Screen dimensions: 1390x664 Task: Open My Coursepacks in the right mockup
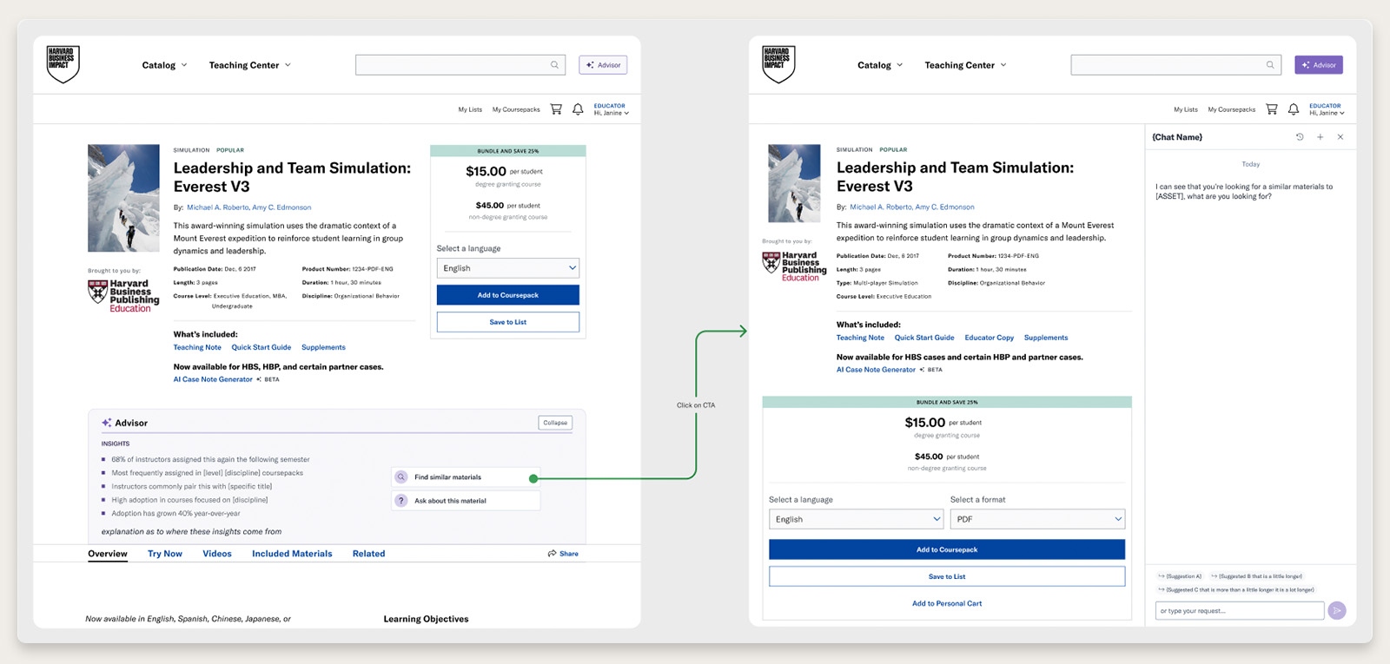tap(1232, 110)
